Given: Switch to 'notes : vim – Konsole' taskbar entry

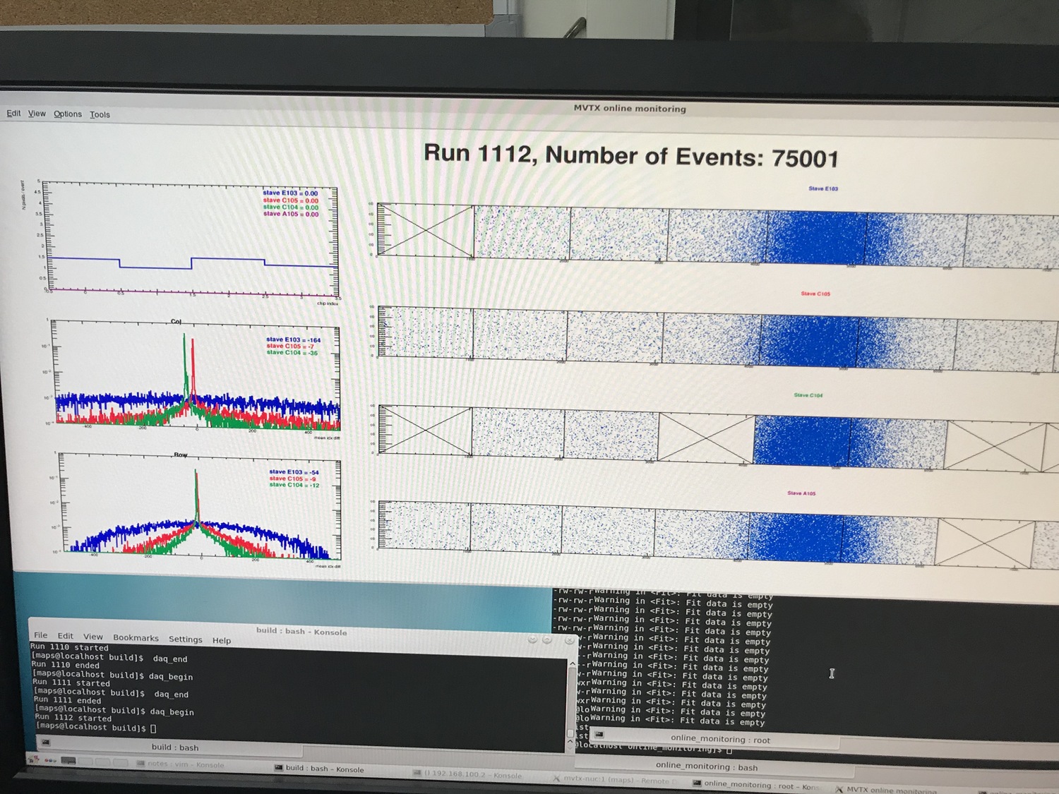Looking at the screenshot, I should point(180,764).
